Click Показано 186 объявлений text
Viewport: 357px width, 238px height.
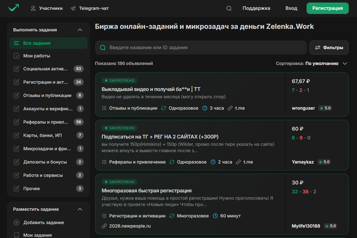(x=124, y=63)
